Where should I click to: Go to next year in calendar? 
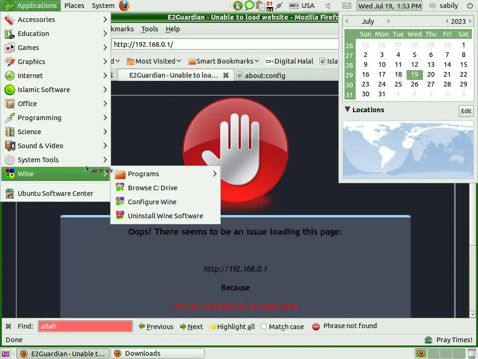click(470, 22)
